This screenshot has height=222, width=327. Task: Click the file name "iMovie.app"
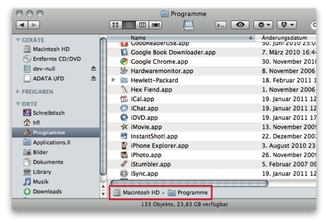point(146,127)
